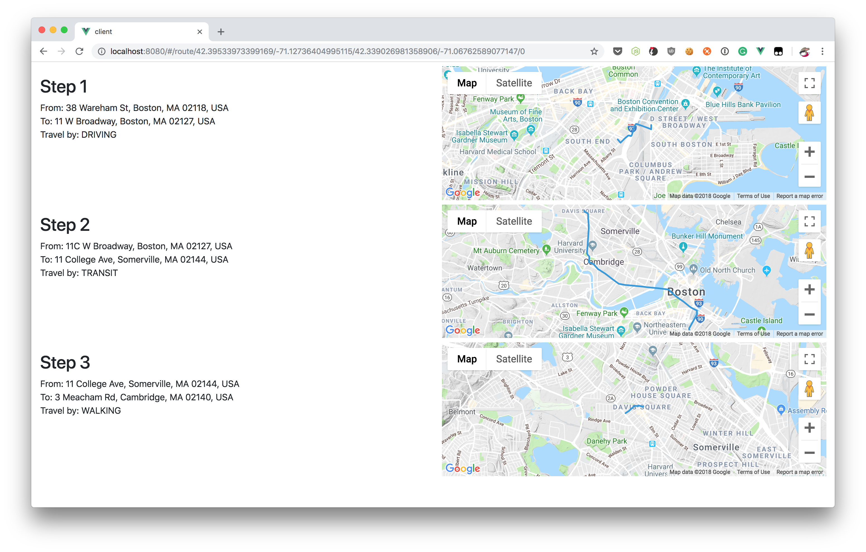The image size is (866, 552).
Task: Close the client tab
Action: point(199,32)
